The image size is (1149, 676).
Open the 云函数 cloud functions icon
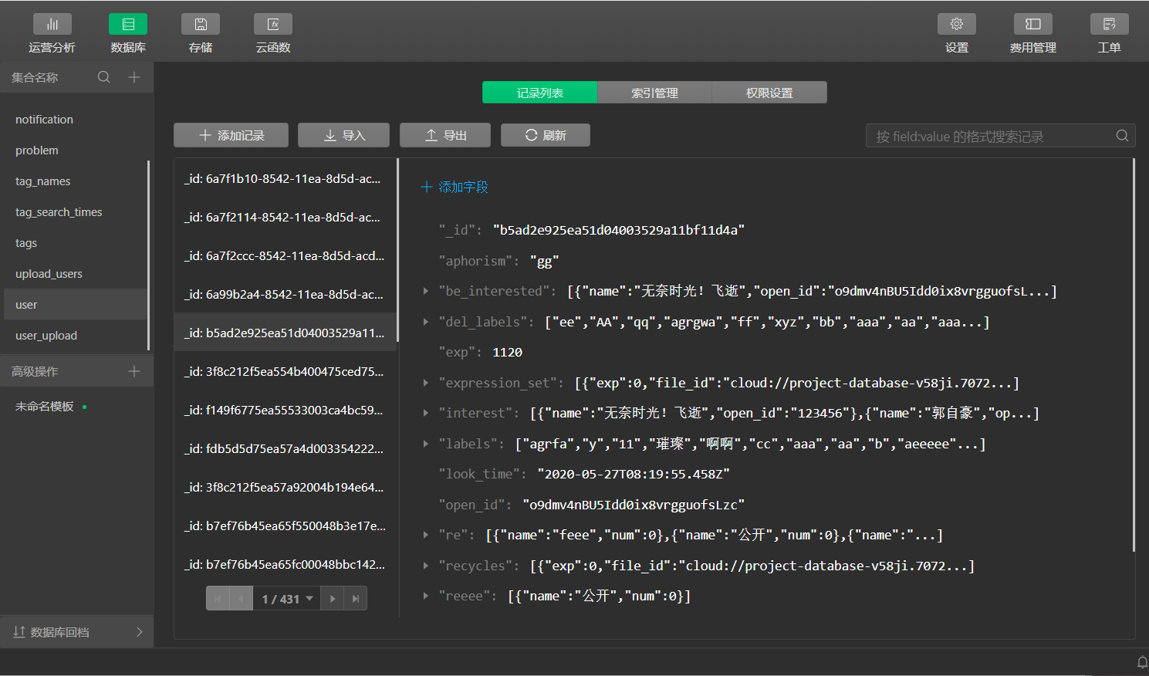[273, 25]
